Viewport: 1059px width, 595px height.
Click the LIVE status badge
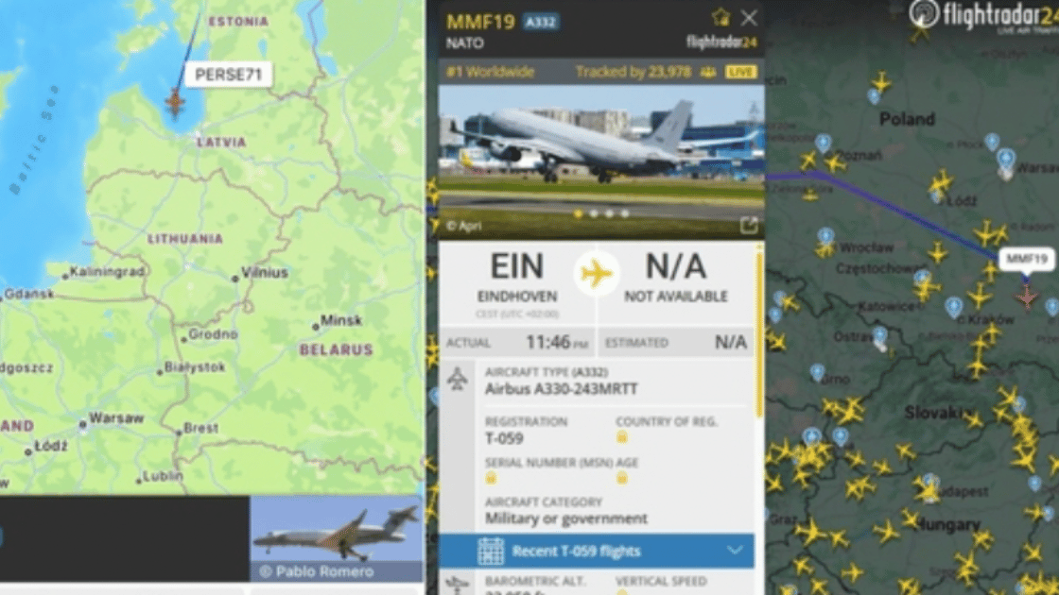coord(740,72)
